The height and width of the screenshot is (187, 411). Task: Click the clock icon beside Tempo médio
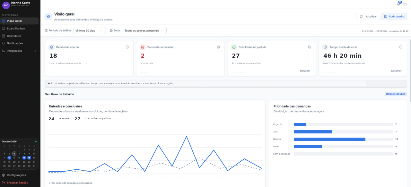pos(325,47)
